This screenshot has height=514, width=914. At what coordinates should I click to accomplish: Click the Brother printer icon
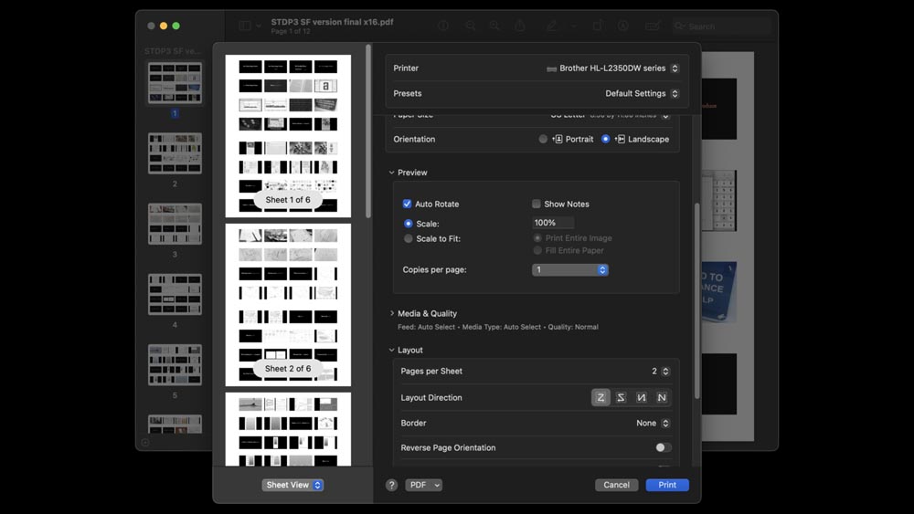pyautogui.click(x=551, y=68)
